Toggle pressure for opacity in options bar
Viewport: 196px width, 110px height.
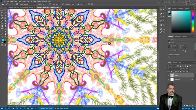click(50, 4)
